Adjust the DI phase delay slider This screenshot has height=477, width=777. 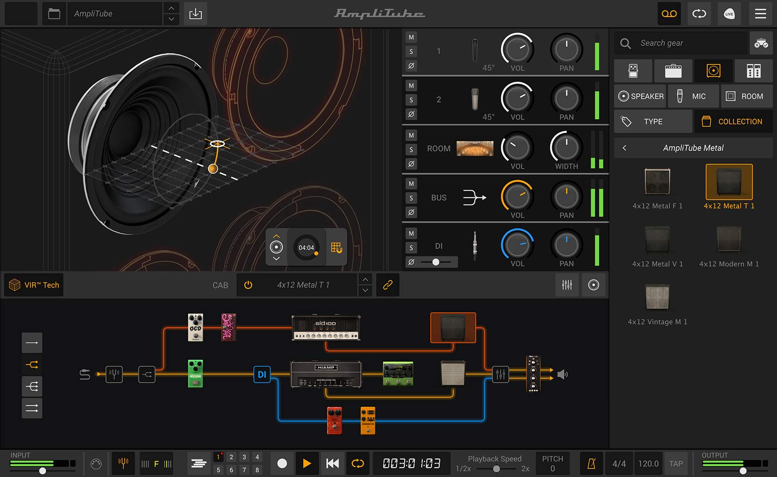[436, 262]
